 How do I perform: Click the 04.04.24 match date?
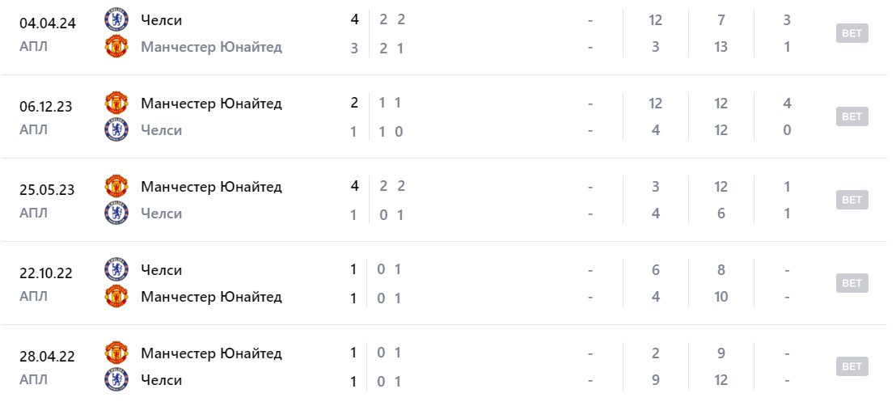48,23
